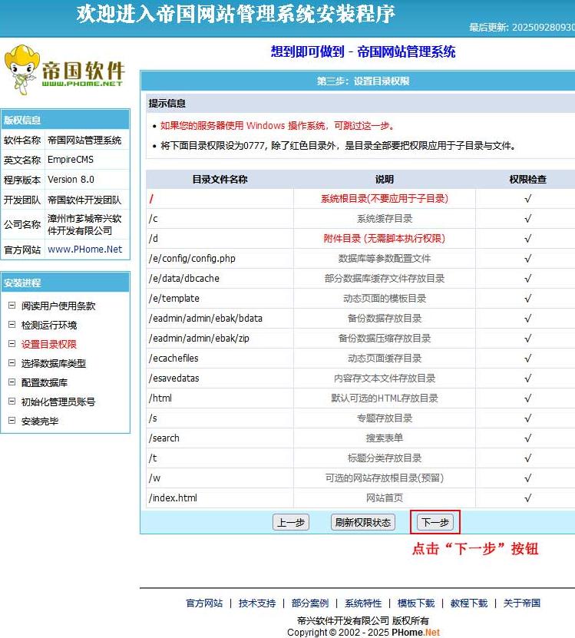Click the 关于帝国 footer link
The width and height of the screenshot is (575, 638).
(x=522, y=603)
